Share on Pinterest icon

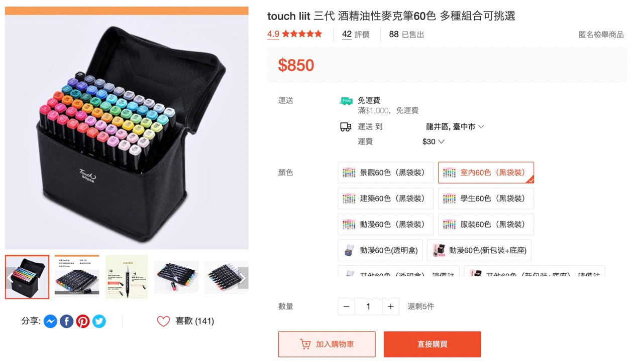[x=83, y=321]
